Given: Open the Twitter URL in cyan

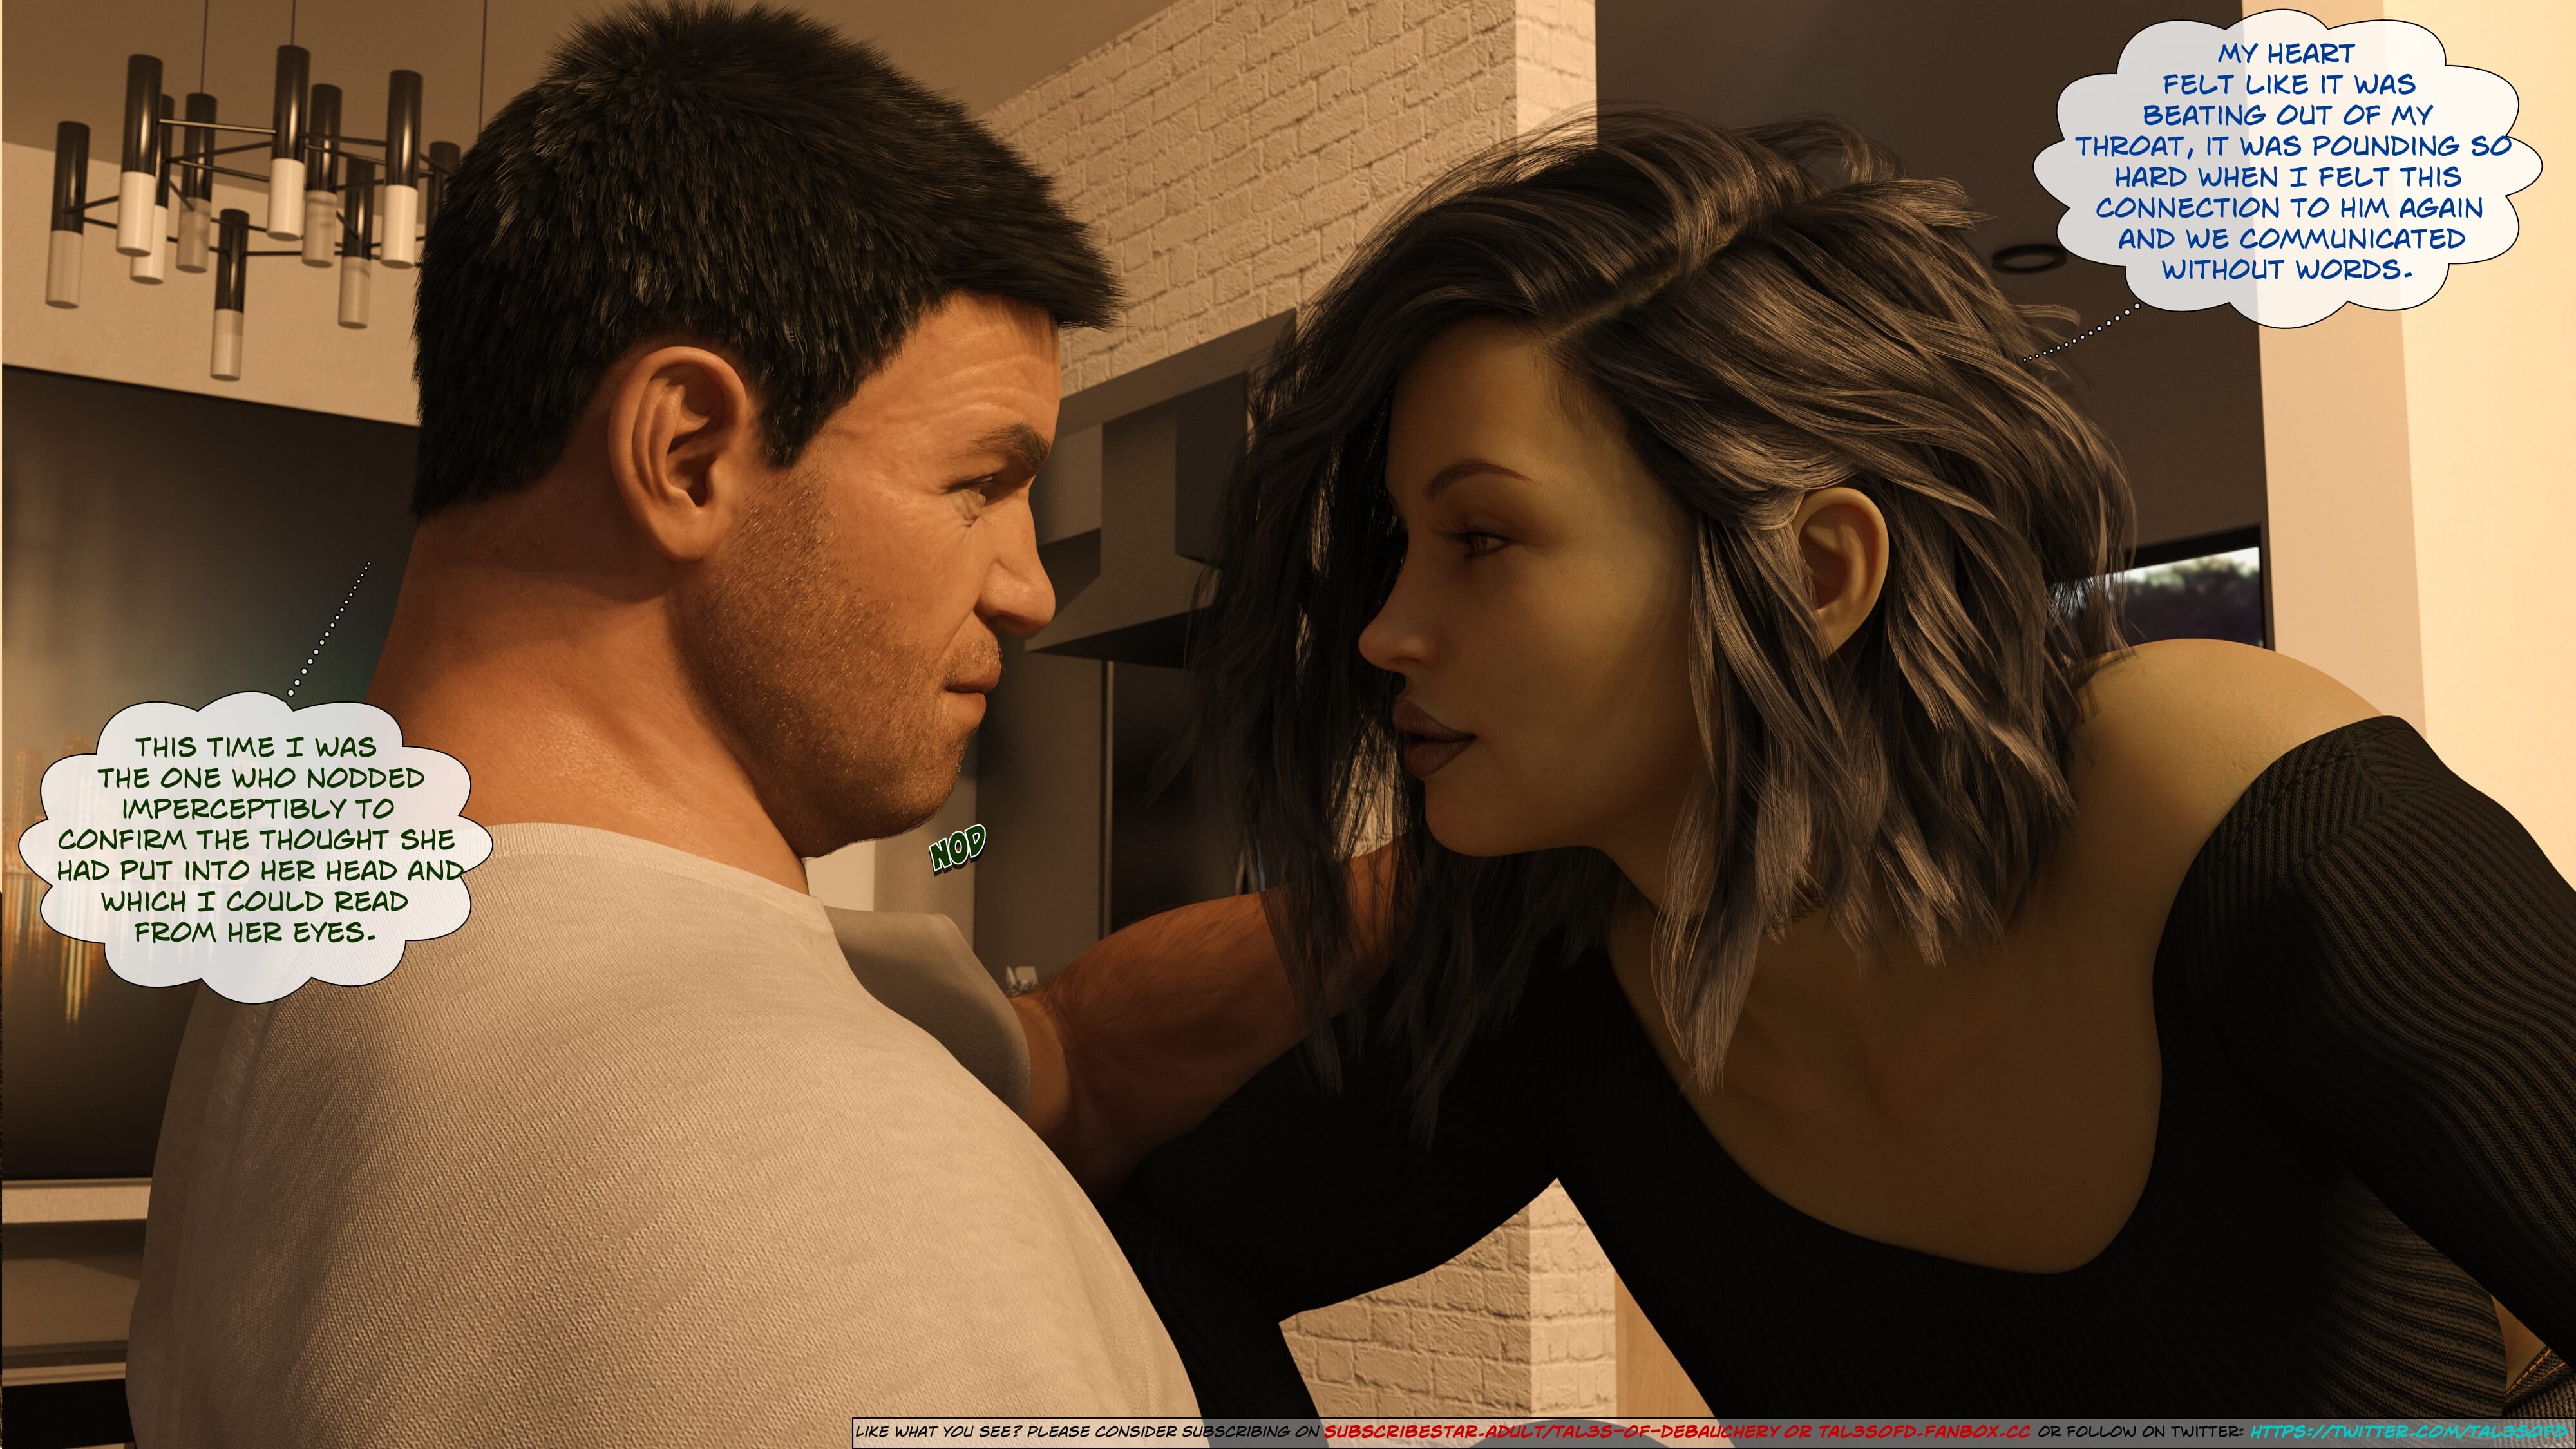Looking at the screenshot, I should point(2410,1432).
